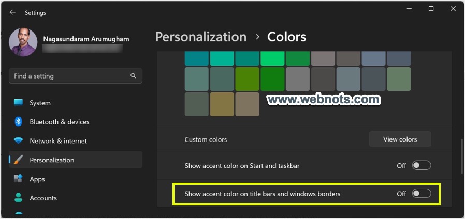Image resolution: width=465 pixels, height=219 pixels.
Task: Click the Custom colors label
Action: [206, 139]
